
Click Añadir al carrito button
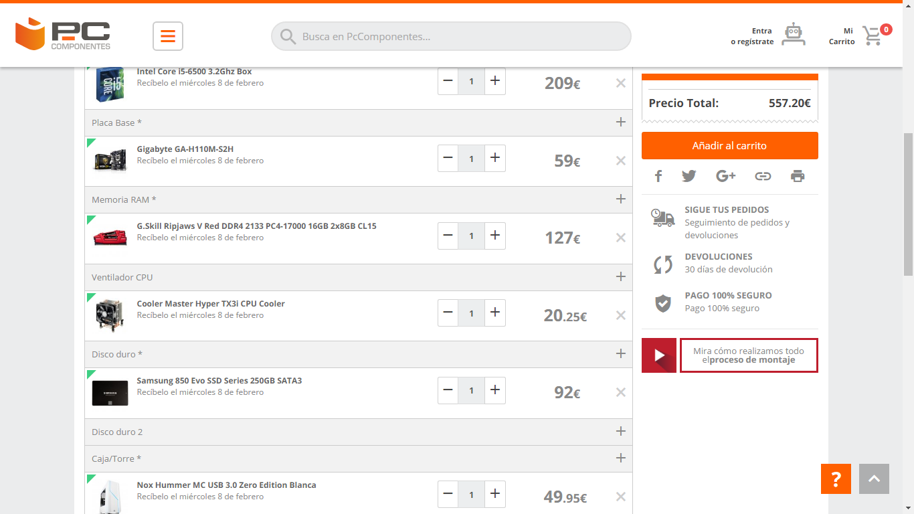click(730, 145)
